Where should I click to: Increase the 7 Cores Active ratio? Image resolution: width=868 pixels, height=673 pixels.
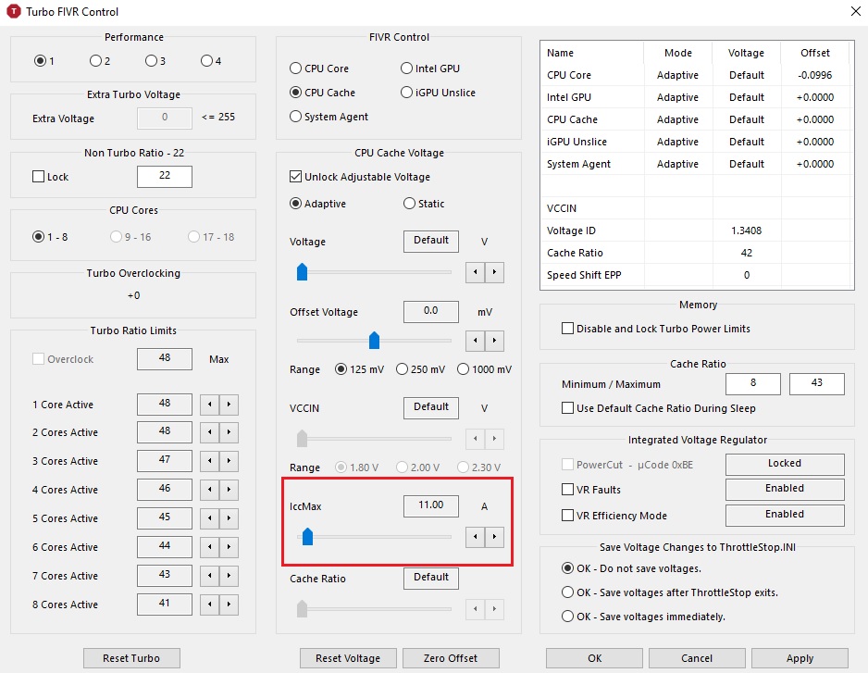coord(229,576)
